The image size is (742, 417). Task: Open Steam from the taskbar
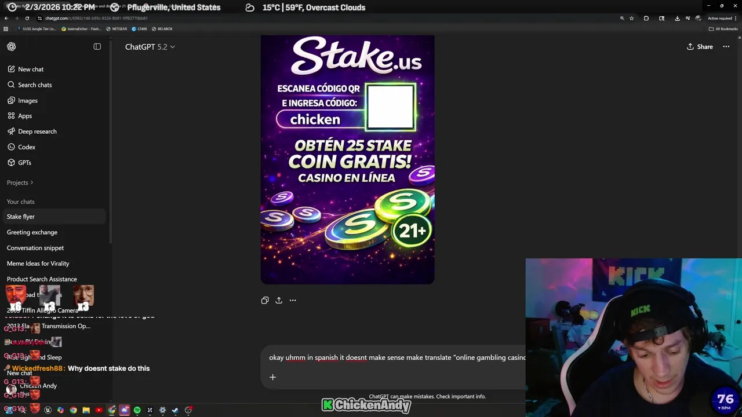[x=175, y=410]
